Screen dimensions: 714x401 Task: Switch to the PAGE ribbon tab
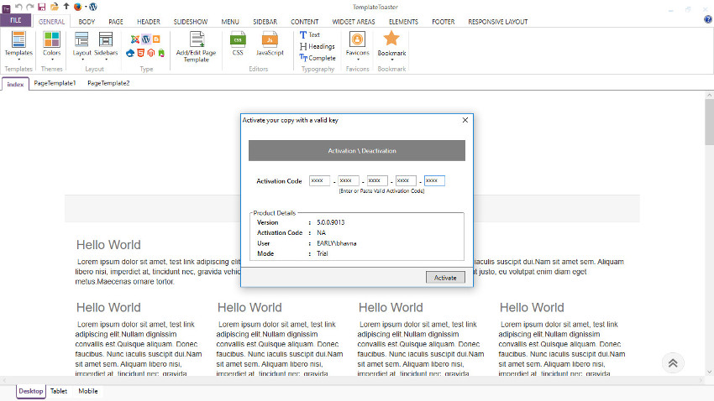click(x=116, y=21)
